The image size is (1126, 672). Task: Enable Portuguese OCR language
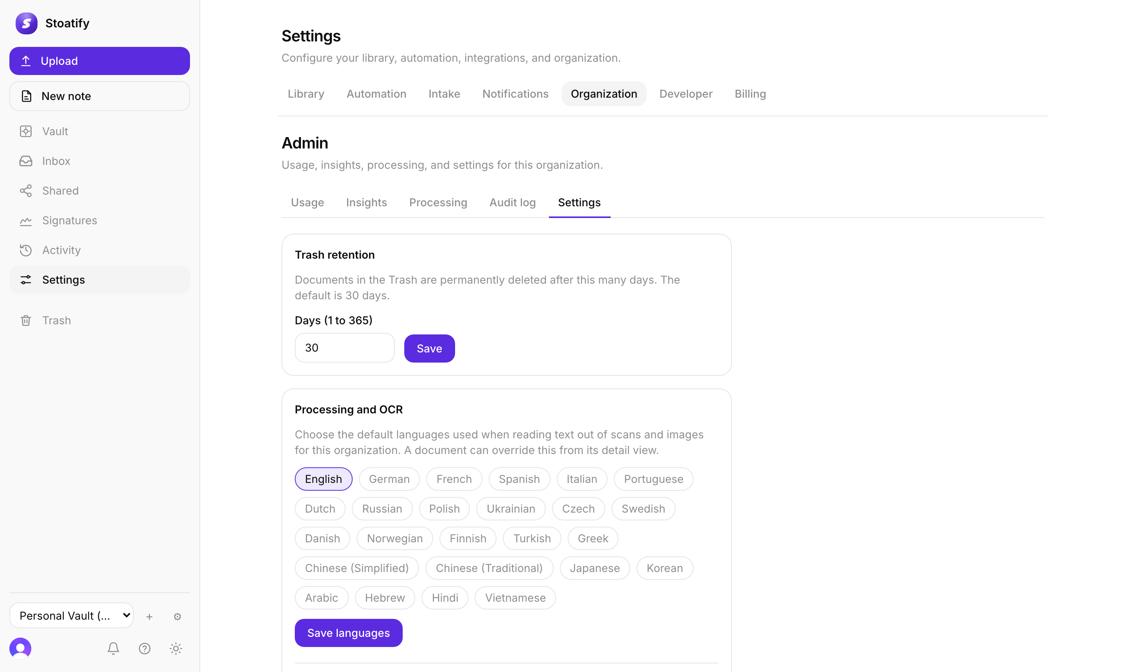653,479
